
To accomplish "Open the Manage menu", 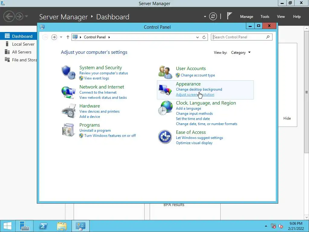I will [247, 17].
